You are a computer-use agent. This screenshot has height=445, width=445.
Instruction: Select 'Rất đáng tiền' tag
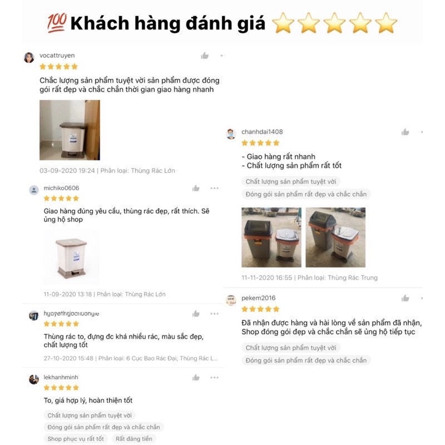tap(134, 439)
